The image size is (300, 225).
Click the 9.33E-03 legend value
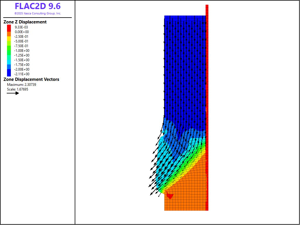click(22, 27)
